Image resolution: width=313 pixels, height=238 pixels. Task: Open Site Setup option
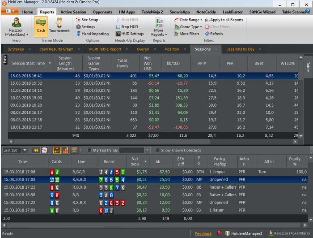pyautogui.click(x=87, y=20)
